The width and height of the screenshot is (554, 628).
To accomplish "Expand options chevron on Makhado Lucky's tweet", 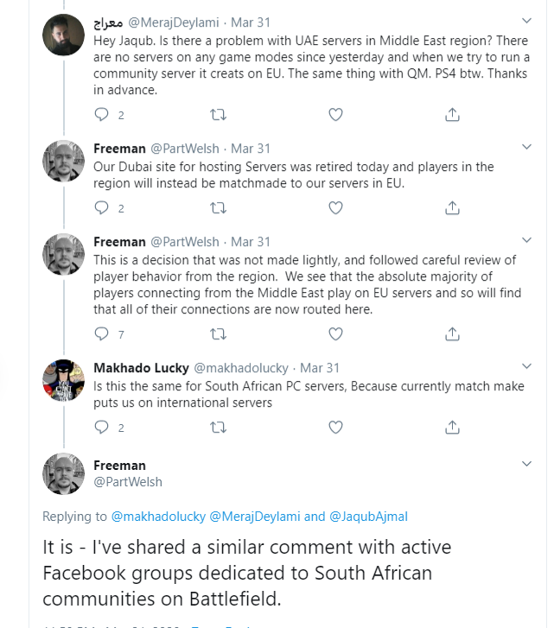I will pos(527,368).
